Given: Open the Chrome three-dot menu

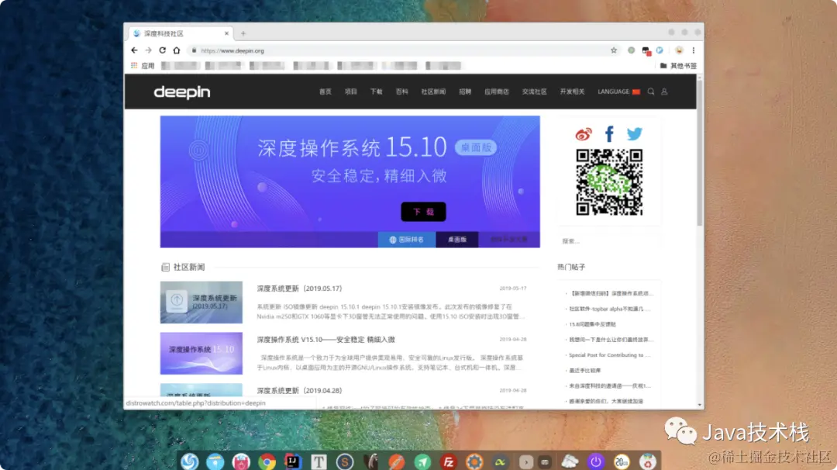Looking at the screenshot, I should tap(694, 50).
